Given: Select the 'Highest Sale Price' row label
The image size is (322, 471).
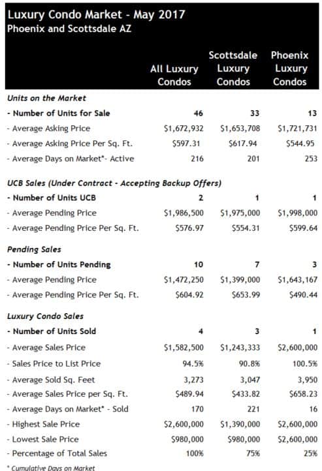Looking at the screenshot, I should coord(44,424).
